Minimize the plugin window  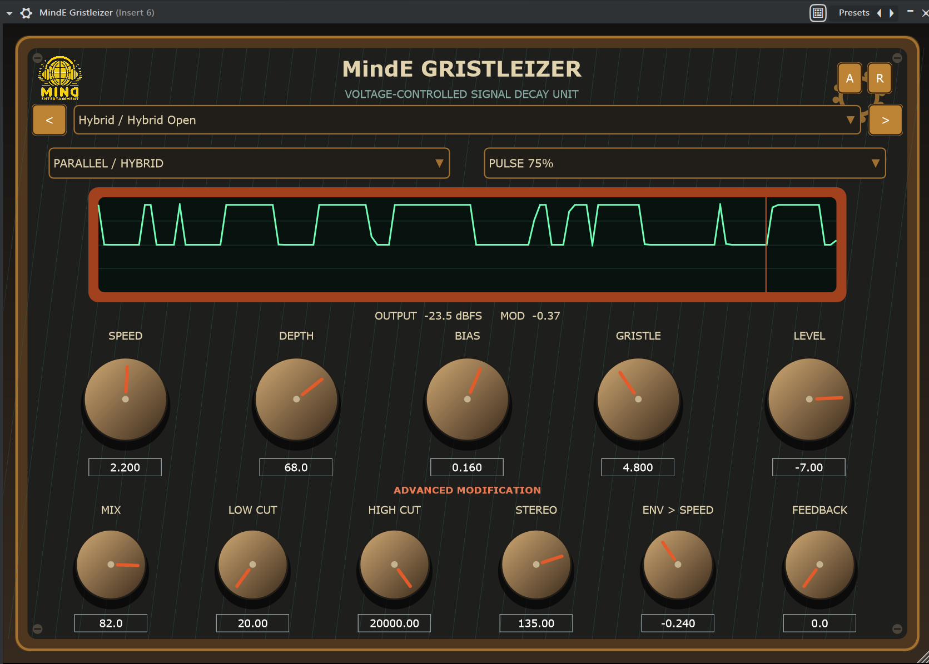[910, 12]
